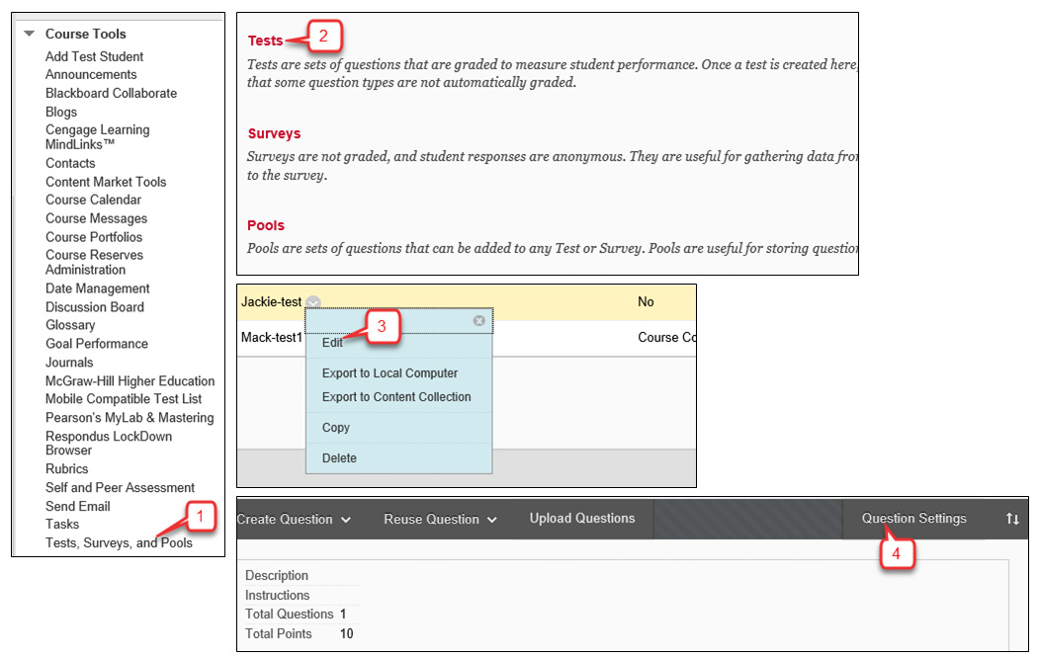Collapse the Course Tools section triangle
Screen dimensions: 1039x658
point(29,34)
